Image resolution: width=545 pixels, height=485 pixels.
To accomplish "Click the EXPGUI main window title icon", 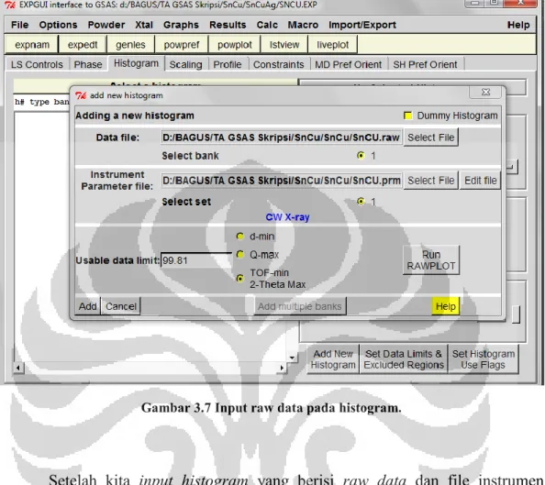I will point(10,5).
